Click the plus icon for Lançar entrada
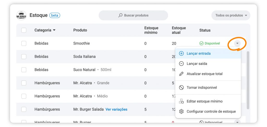The width and height of the screenshot is (267, 127). [x=181, y=53]
